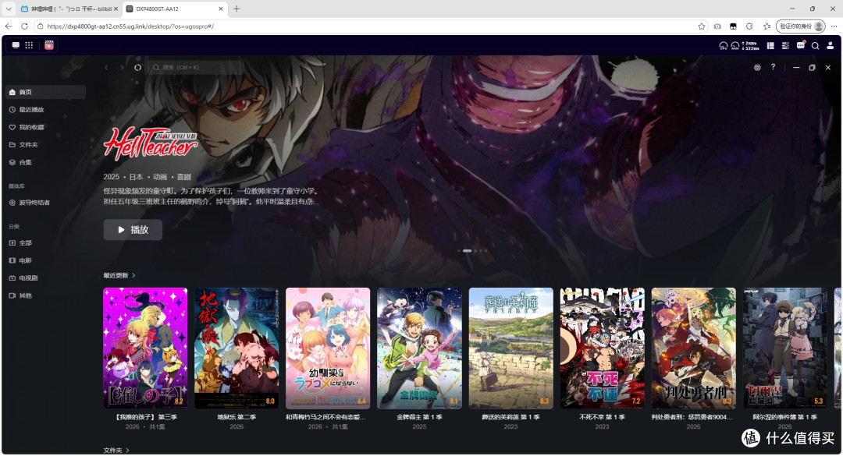Open the 判处勇者刑 poster
This screenshot has width=843, height=456.
coord(694,348)
